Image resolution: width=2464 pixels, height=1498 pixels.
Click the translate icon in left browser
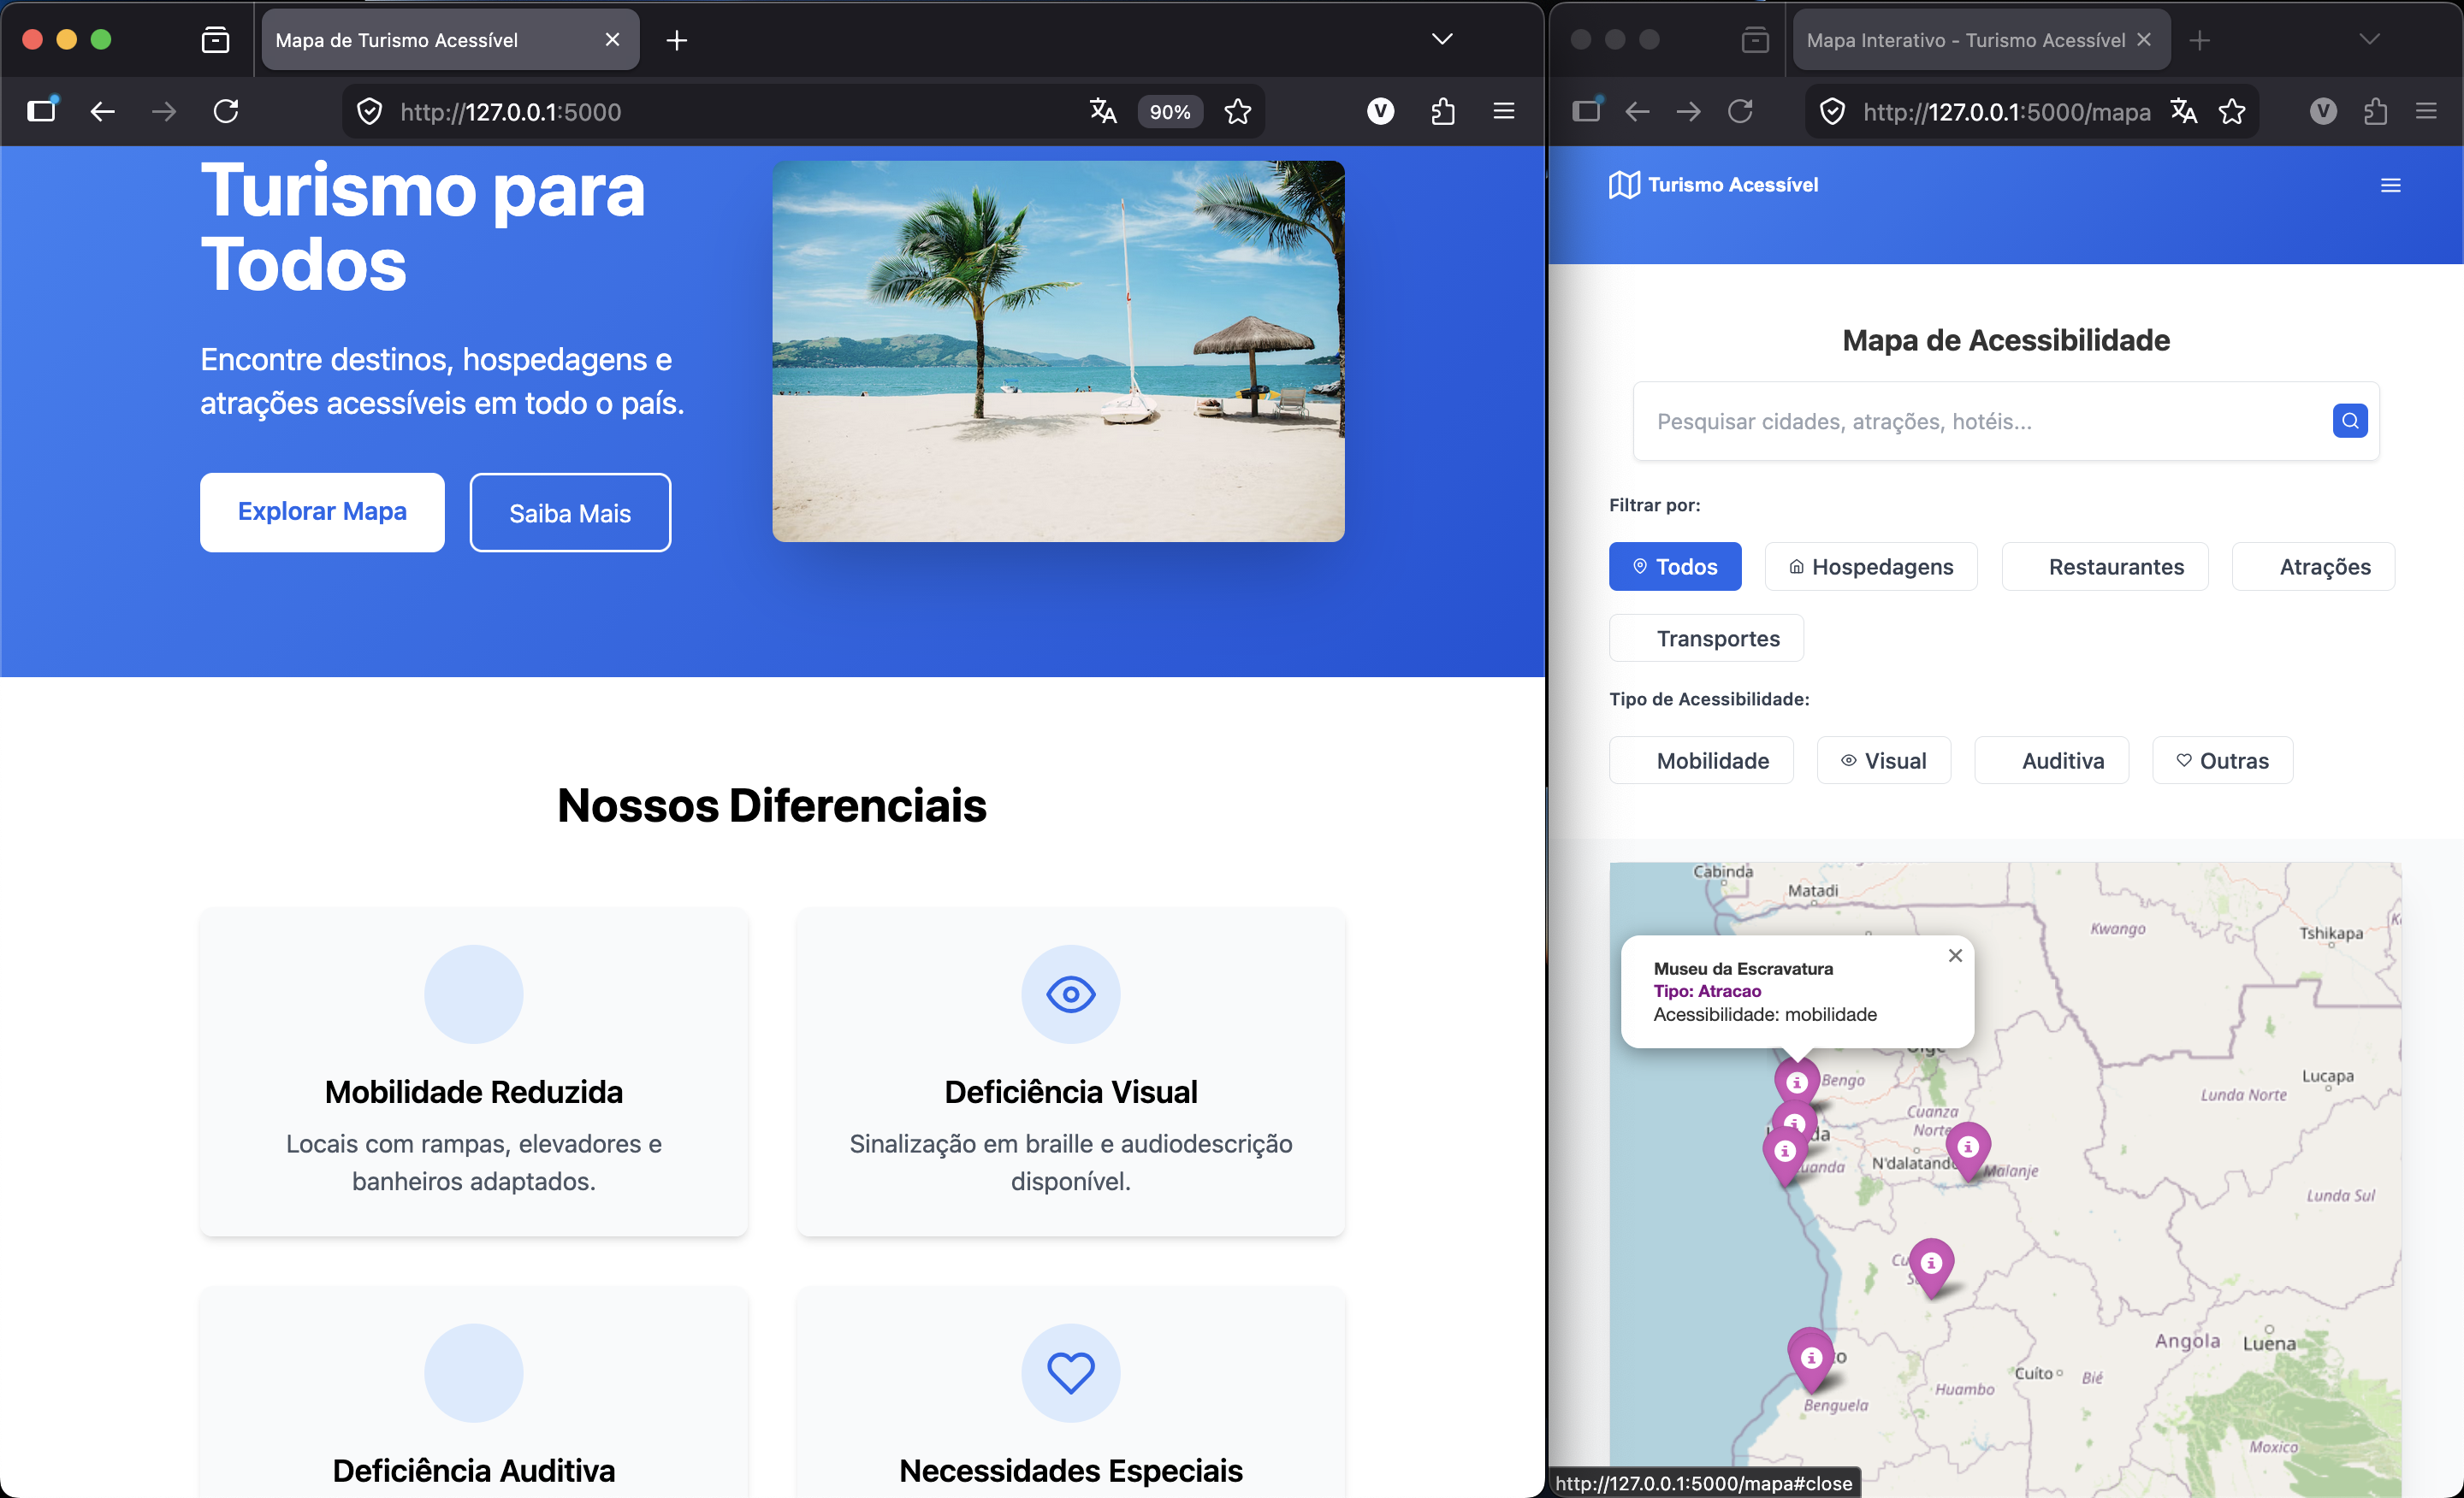pyautogui.click(x=1103, y=111)
